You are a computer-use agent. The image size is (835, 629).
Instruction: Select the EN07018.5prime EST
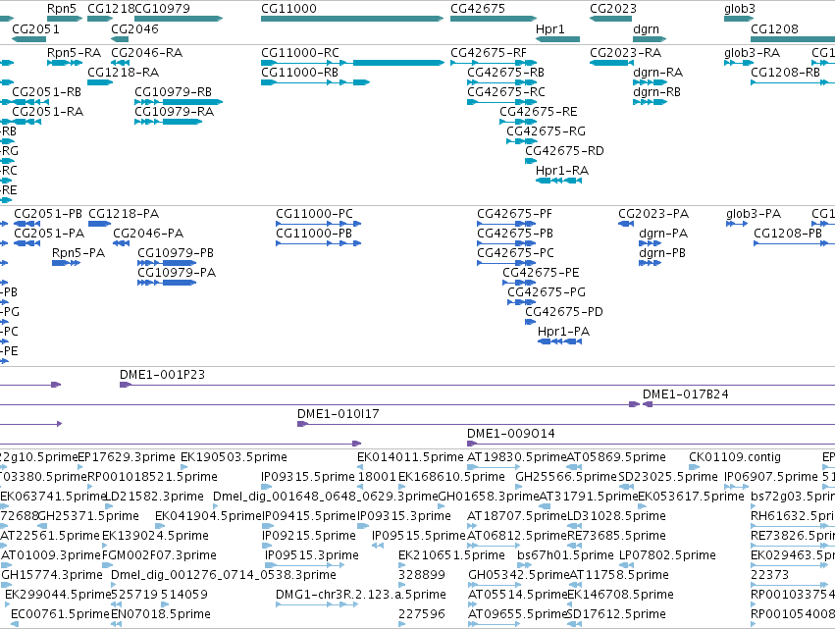(116, 624)
